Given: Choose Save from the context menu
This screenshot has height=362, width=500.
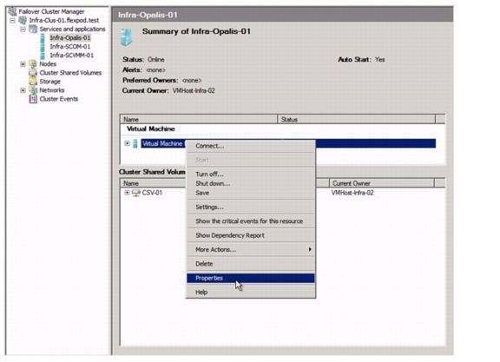Looking at the screenshot, I should [x=251, y=193].
